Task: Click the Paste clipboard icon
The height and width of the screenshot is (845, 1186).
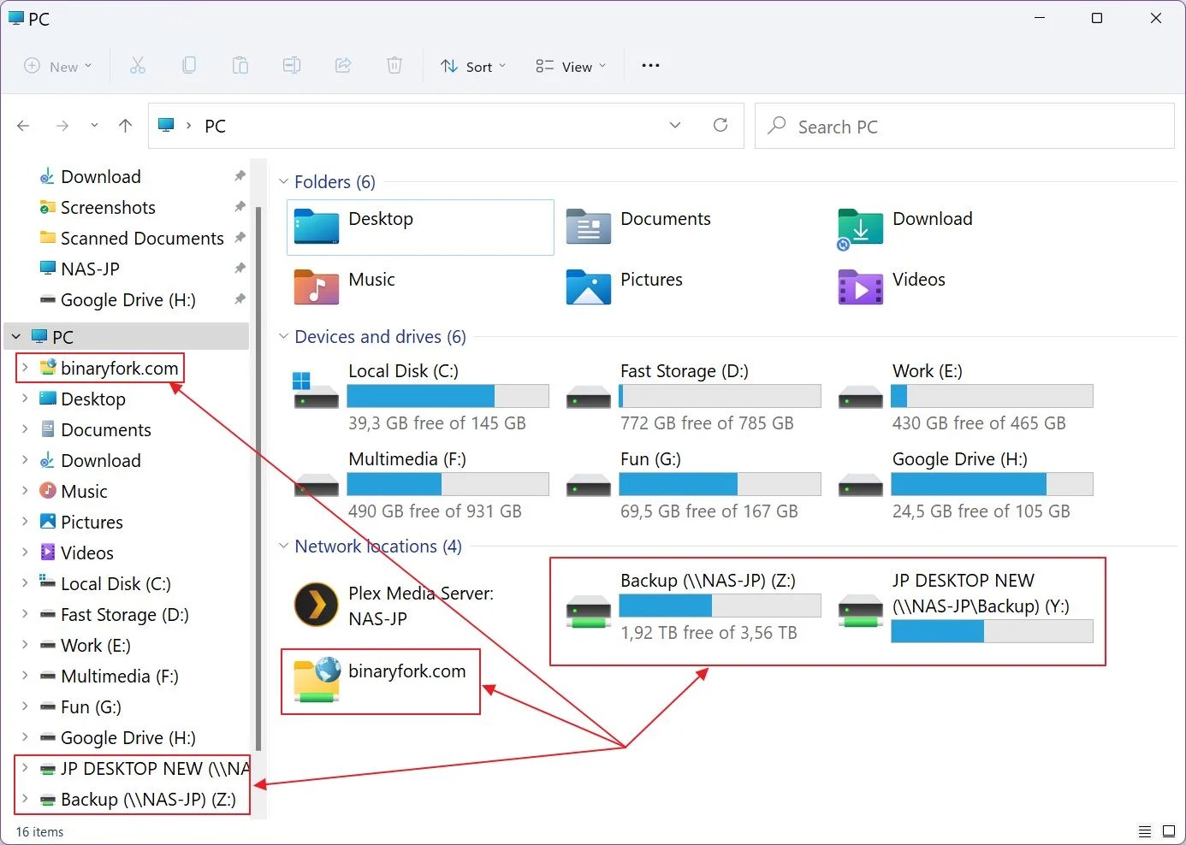Action: [x=240, y=66]
